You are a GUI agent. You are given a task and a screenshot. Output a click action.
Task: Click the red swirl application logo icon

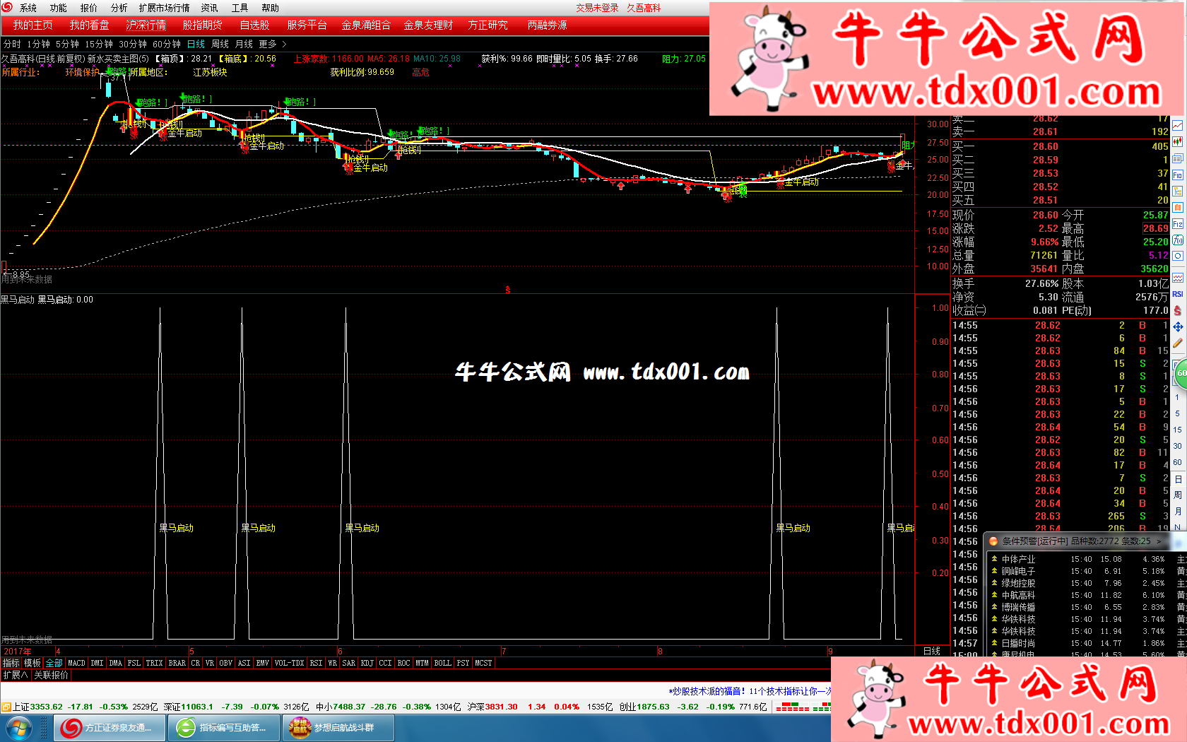coord(7,8)
